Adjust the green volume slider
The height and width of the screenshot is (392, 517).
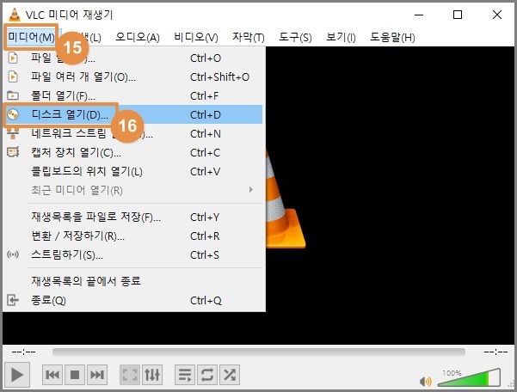469,378
